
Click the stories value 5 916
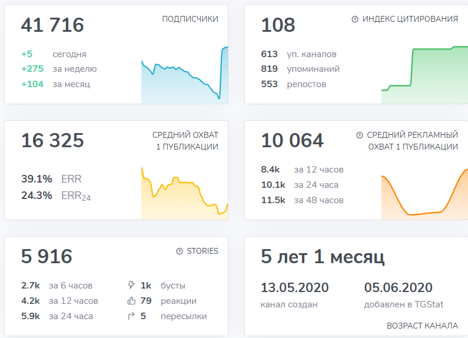[47, 257]
